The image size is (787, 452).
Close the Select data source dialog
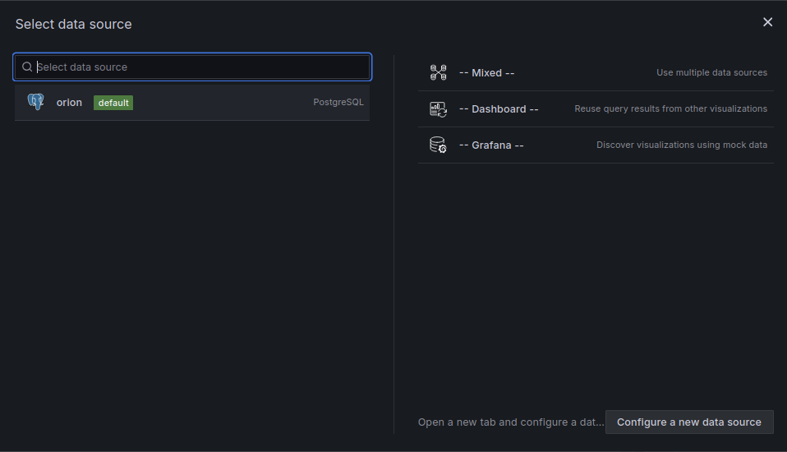pos(767,22)
